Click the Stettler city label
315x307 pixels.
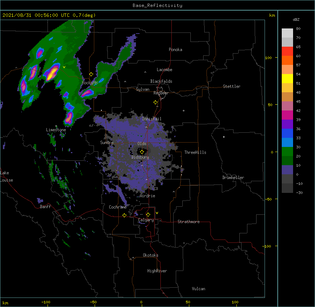tap(232, 86)
